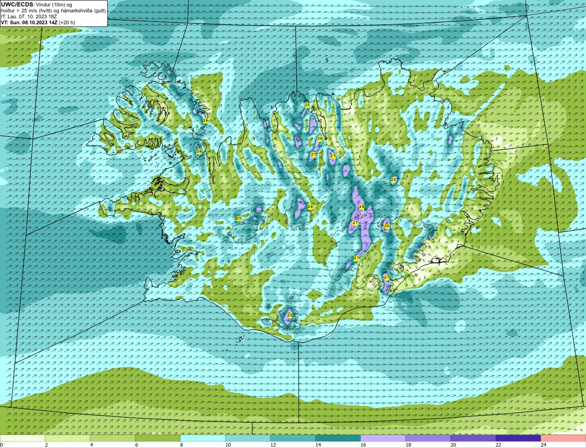The image size is (586, 448).
Task: Click the 8–10 m/s pale cyan legend swatch
Action: coord(203,438)
